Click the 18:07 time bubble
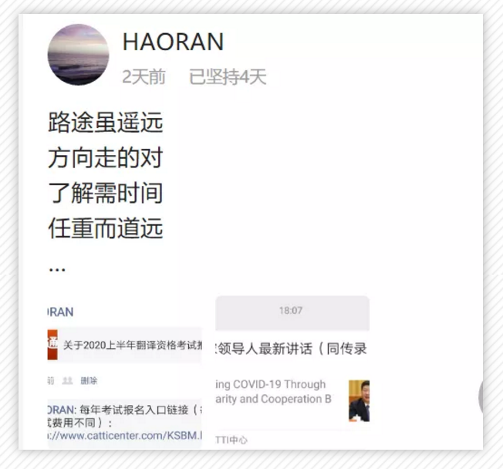The width and height of the screenshot is (503, 469). pyautogui.click(x=292, y=312)
